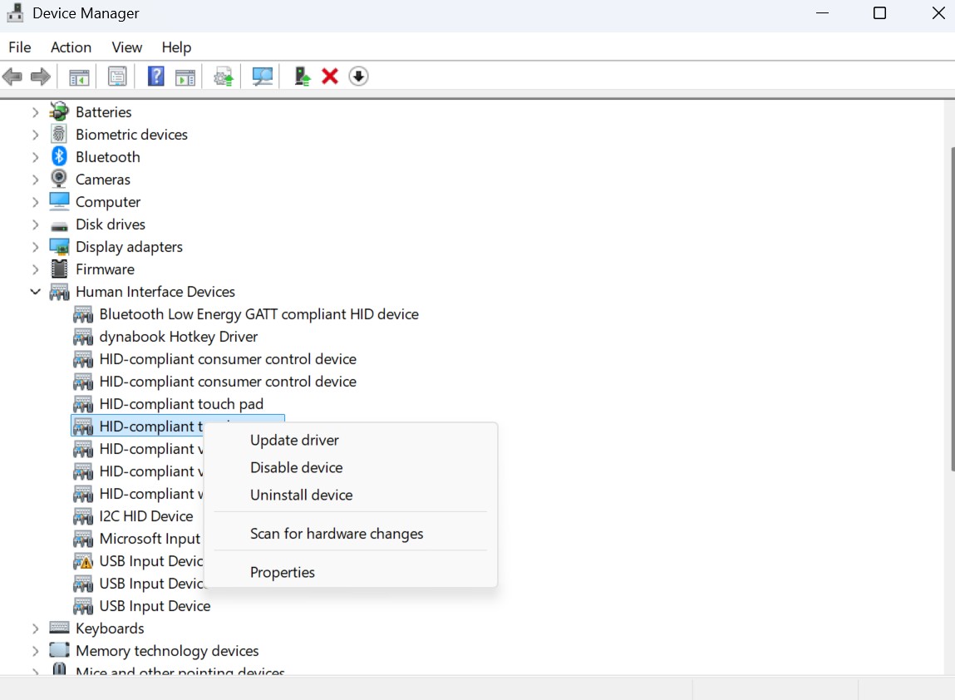955x700 pixels.
Task: Click the Disable device down-arrow icon
Action: [359, 76]
